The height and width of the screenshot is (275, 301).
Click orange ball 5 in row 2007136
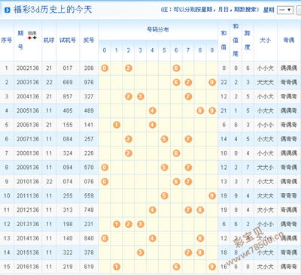point(164,139)
